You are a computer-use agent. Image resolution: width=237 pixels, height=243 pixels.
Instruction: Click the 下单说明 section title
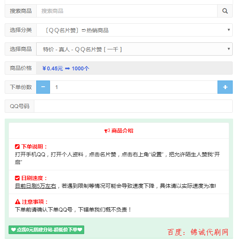click(x=34, y=147)
